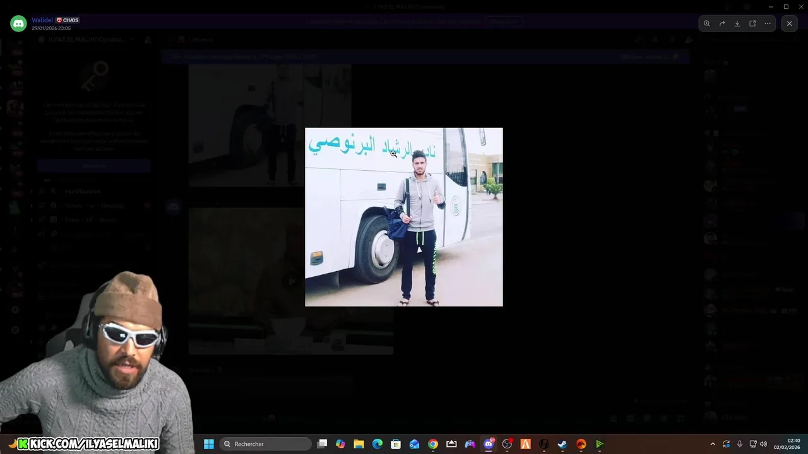Open Walidel's username in the viewer header
This screenshot has width=808, height=454.
click(42, 20)
